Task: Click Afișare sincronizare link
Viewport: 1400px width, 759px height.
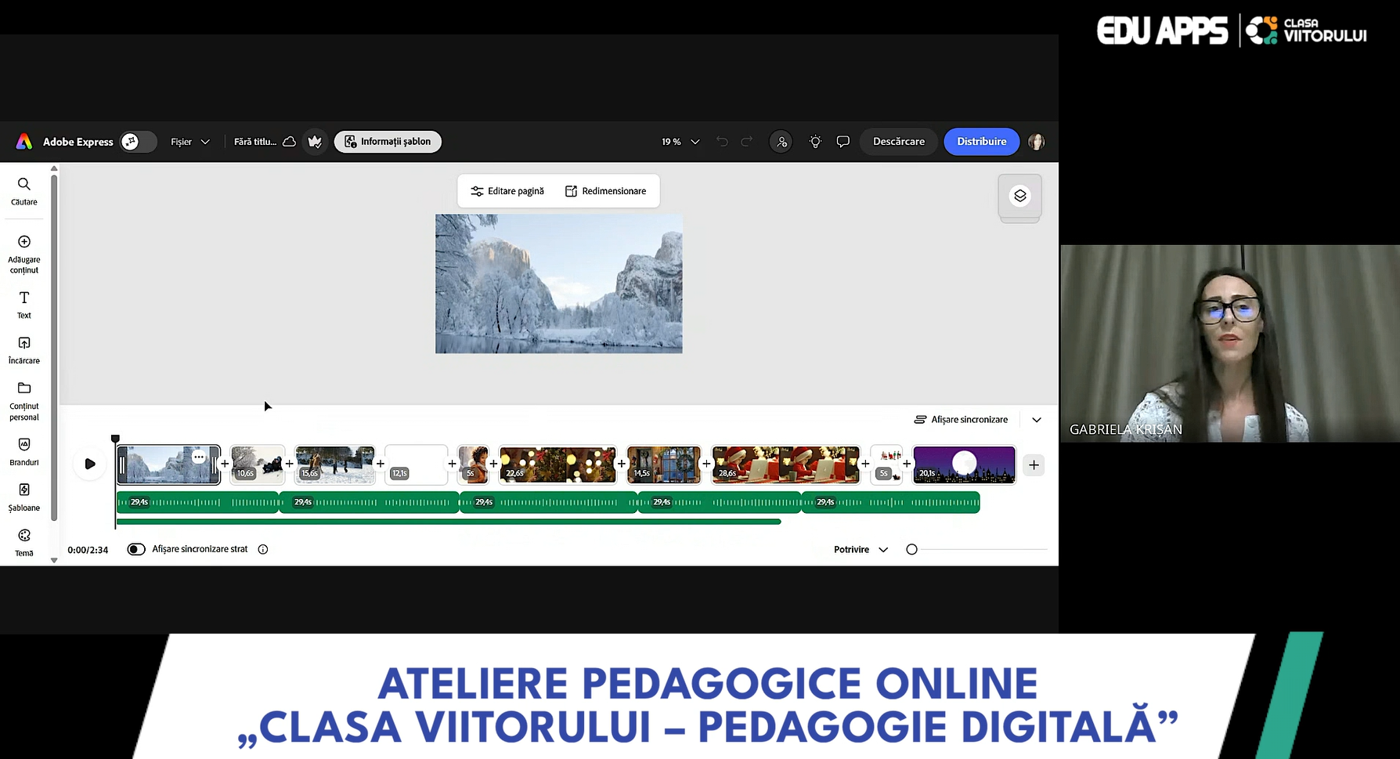Action: (962, 420)
